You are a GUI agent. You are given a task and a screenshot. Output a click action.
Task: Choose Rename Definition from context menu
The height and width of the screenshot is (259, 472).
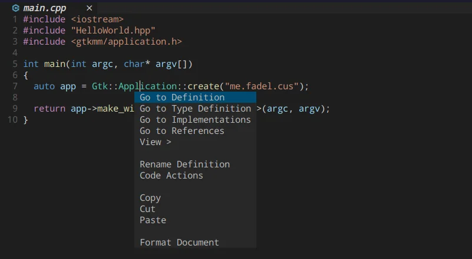click(195, 164)
